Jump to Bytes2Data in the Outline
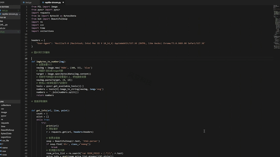Screen dimensions: 280x157 point(6,134)
